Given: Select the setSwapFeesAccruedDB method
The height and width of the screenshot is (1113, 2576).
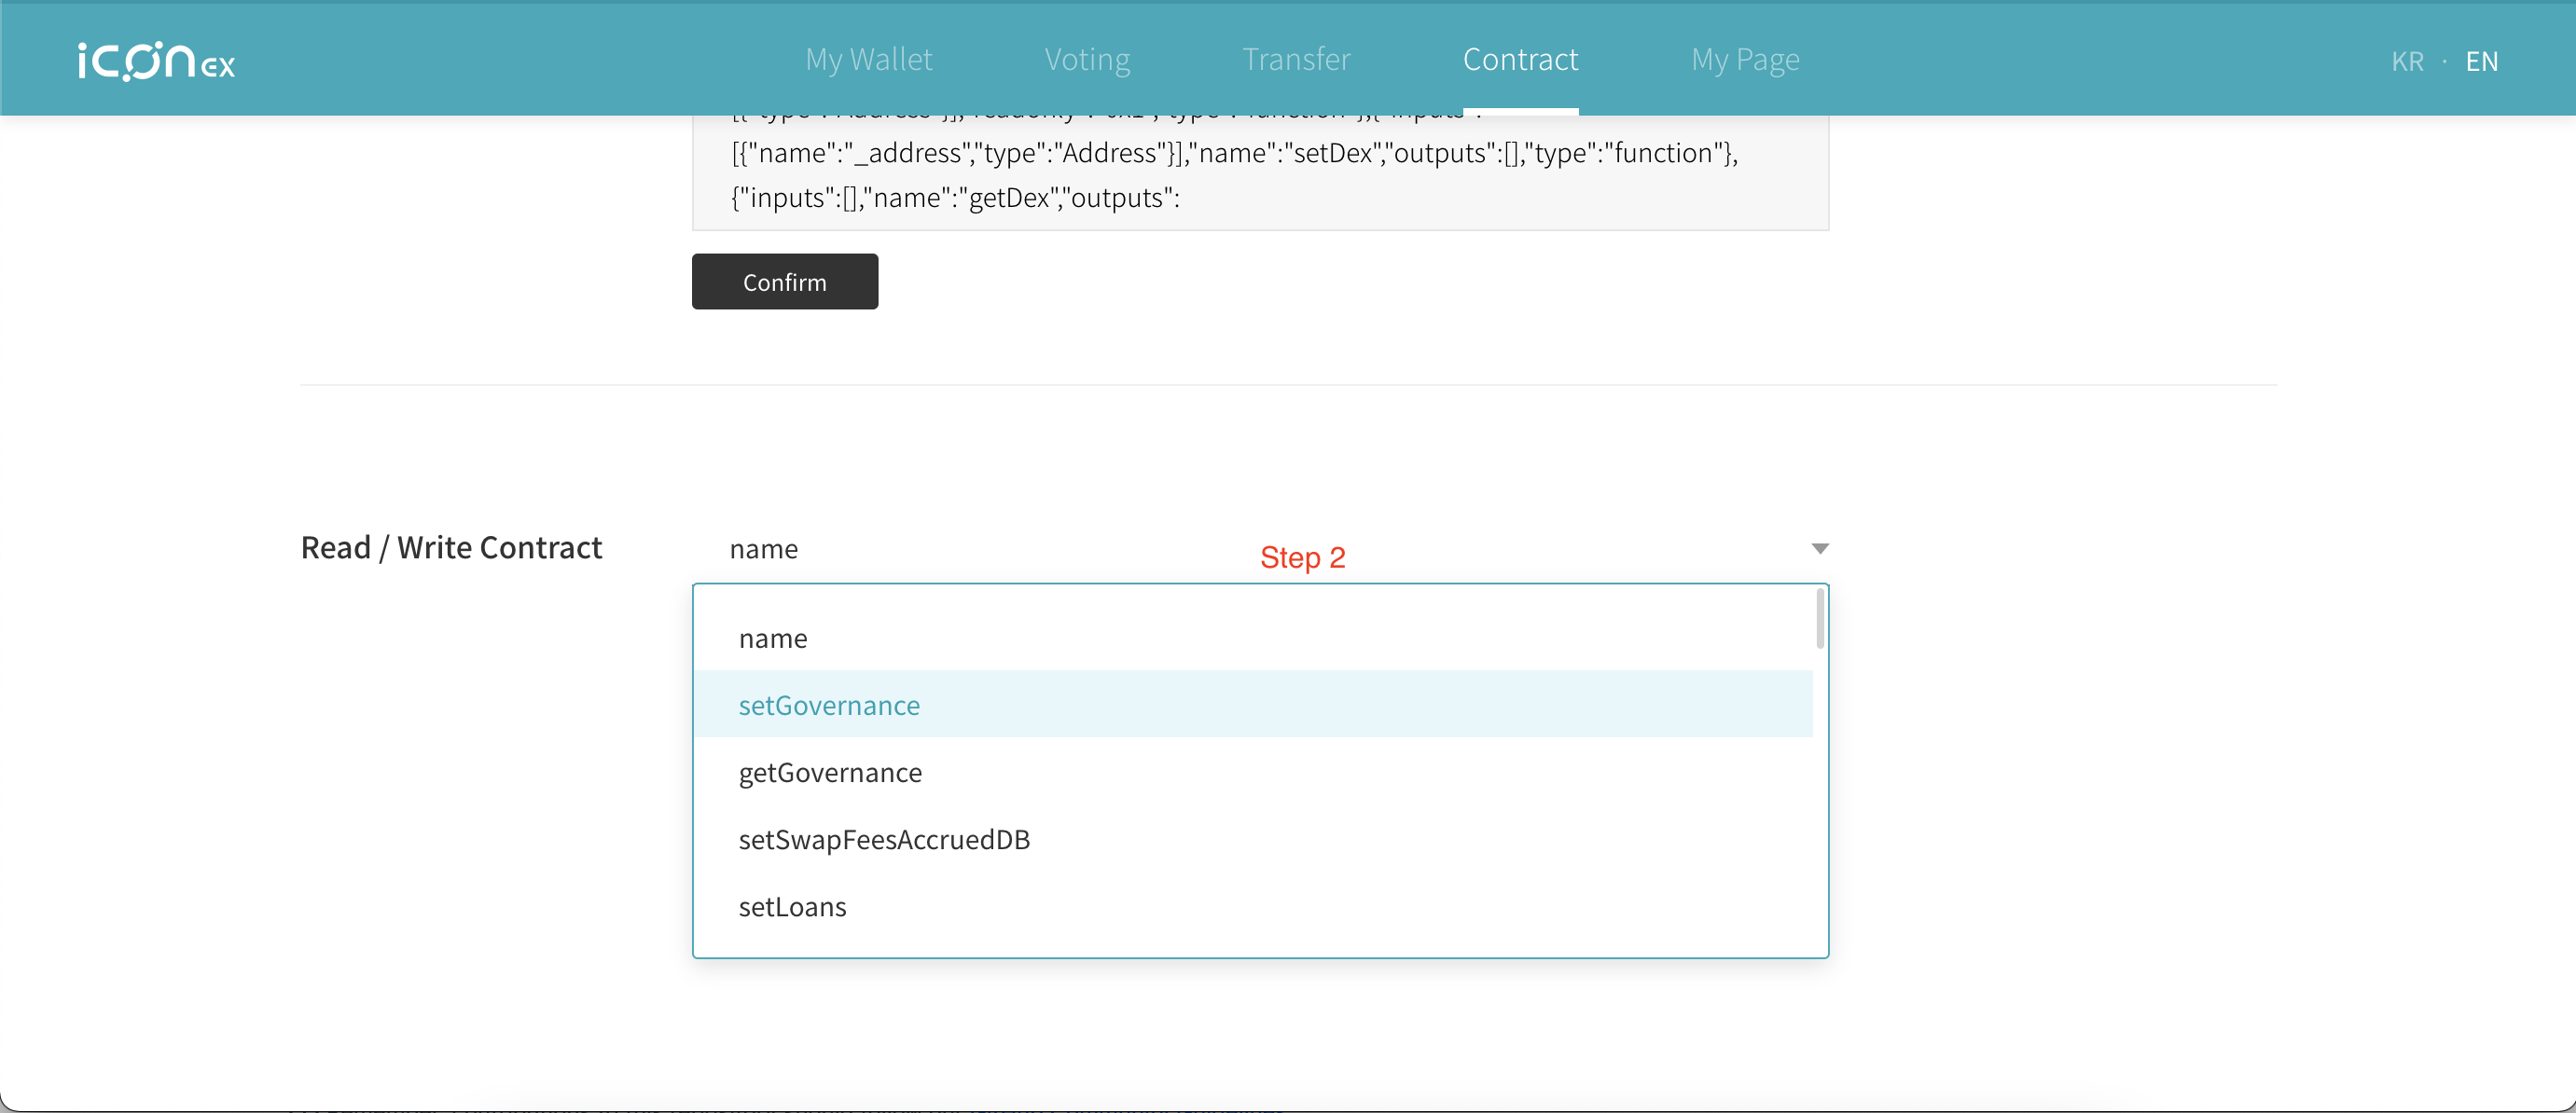Looking at the screenshot, I should 884,839.
